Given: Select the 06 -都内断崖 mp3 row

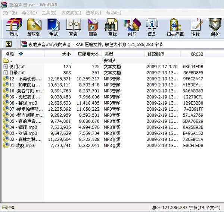Looking at the screenshot, I should pyautogui.click(x=104, y=115).
